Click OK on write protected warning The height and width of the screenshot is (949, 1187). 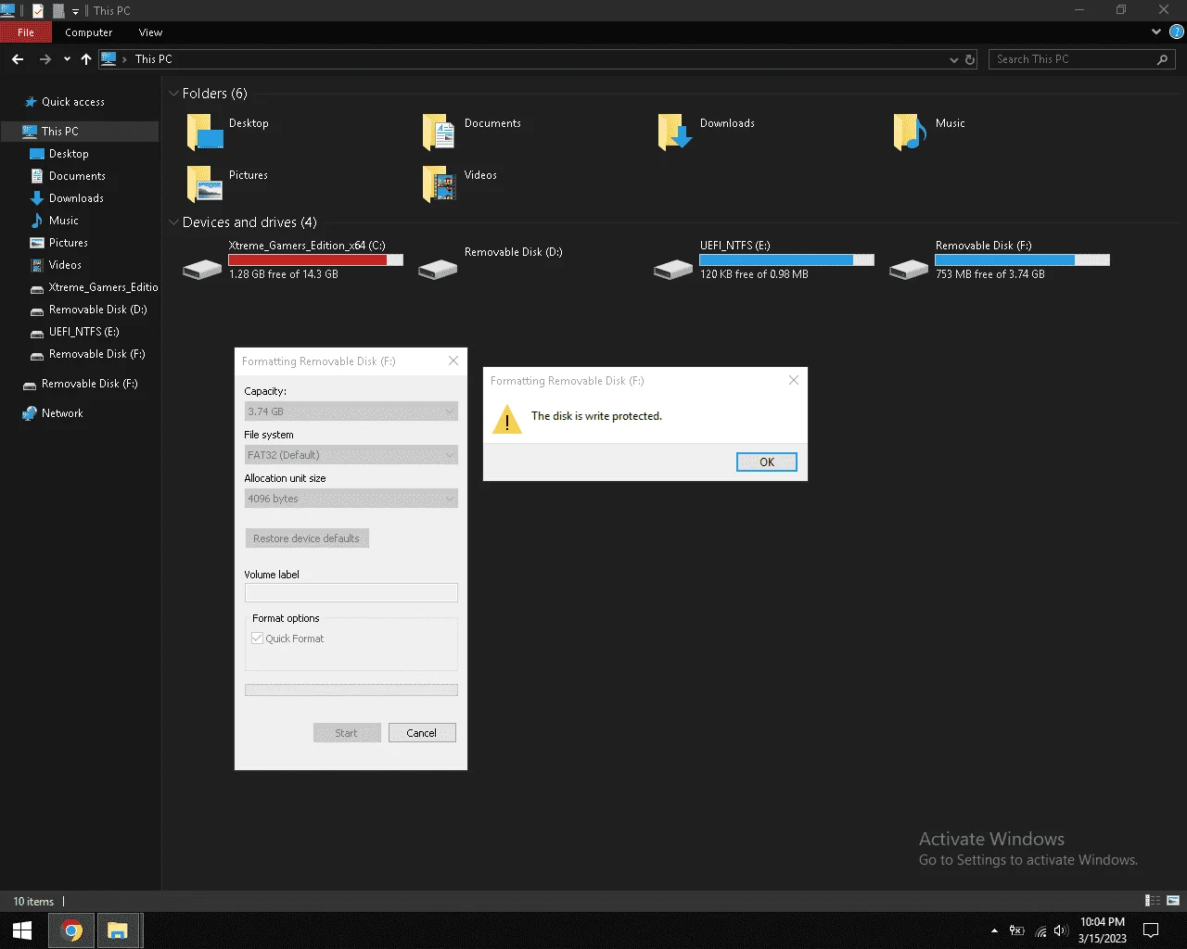point(767,462)
